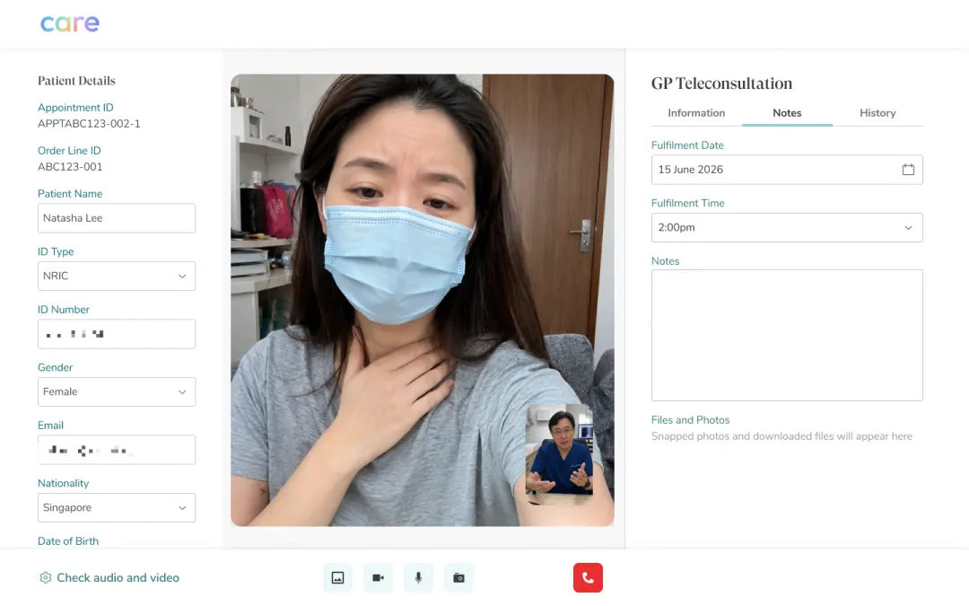Click the Files and Photos heading

pyautogui.click(x=690, y=420)
